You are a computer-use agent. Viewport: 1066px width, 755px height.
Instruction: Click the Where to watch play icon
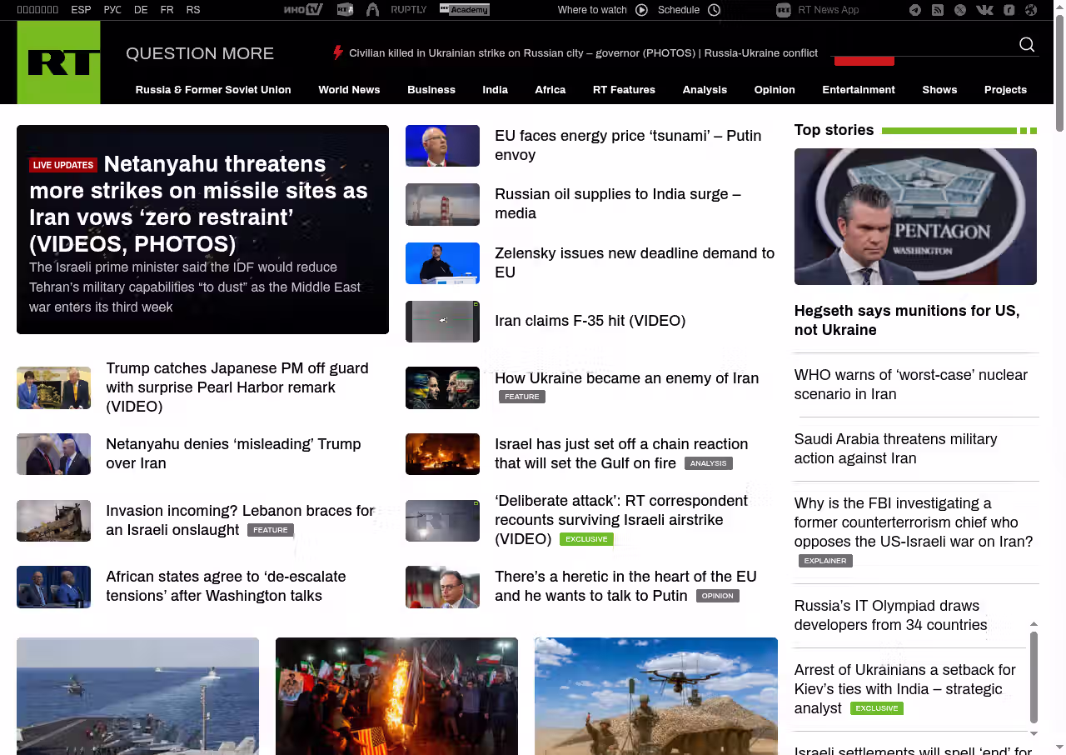pos(641,10)
